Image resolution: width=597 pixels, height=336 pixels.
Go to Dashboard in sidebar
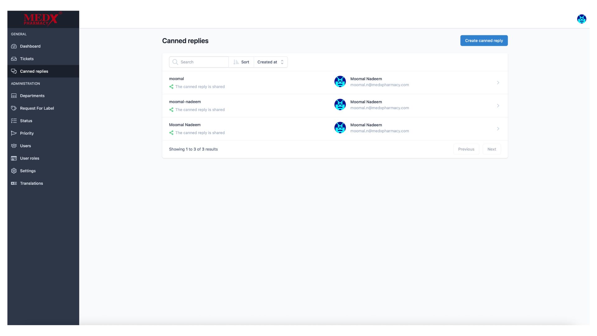tap(43, 46)
